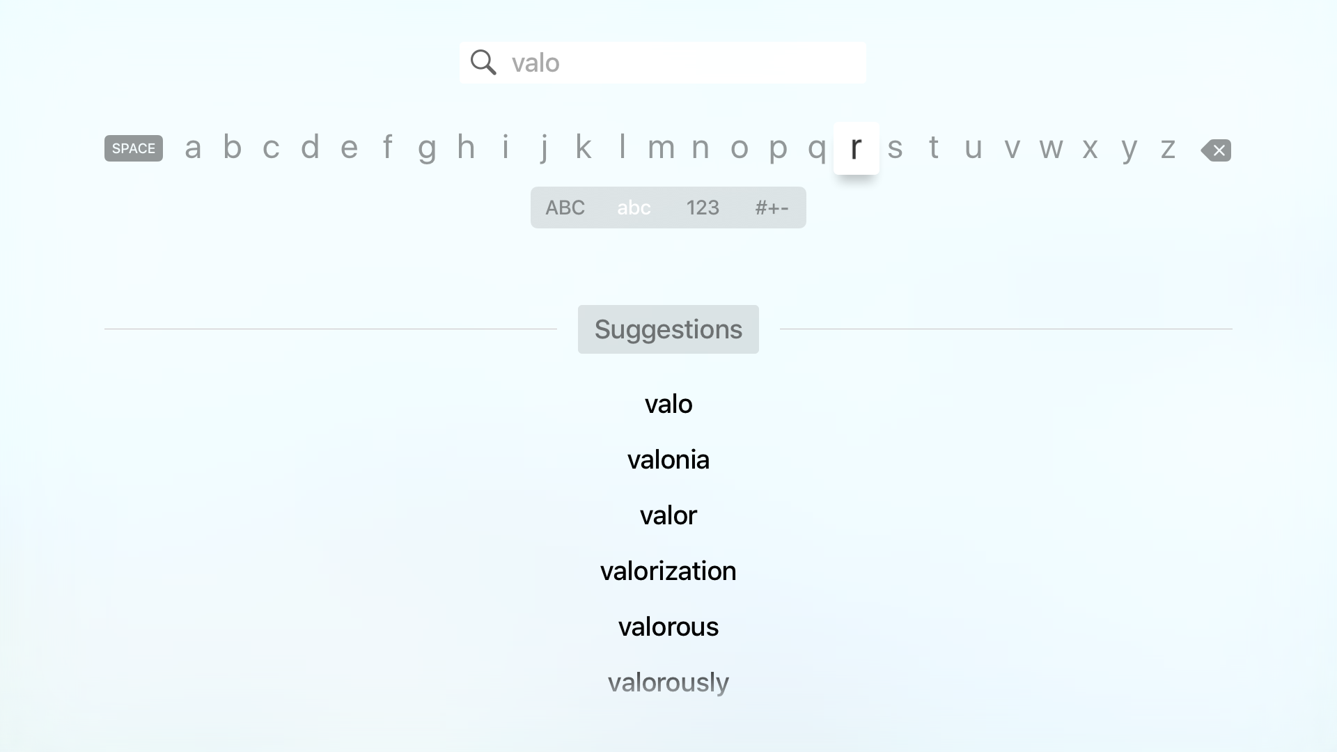This screenshot has width=1337, height=752.
Task: Choose the suggestion valorization
Action: click(668, 570)
